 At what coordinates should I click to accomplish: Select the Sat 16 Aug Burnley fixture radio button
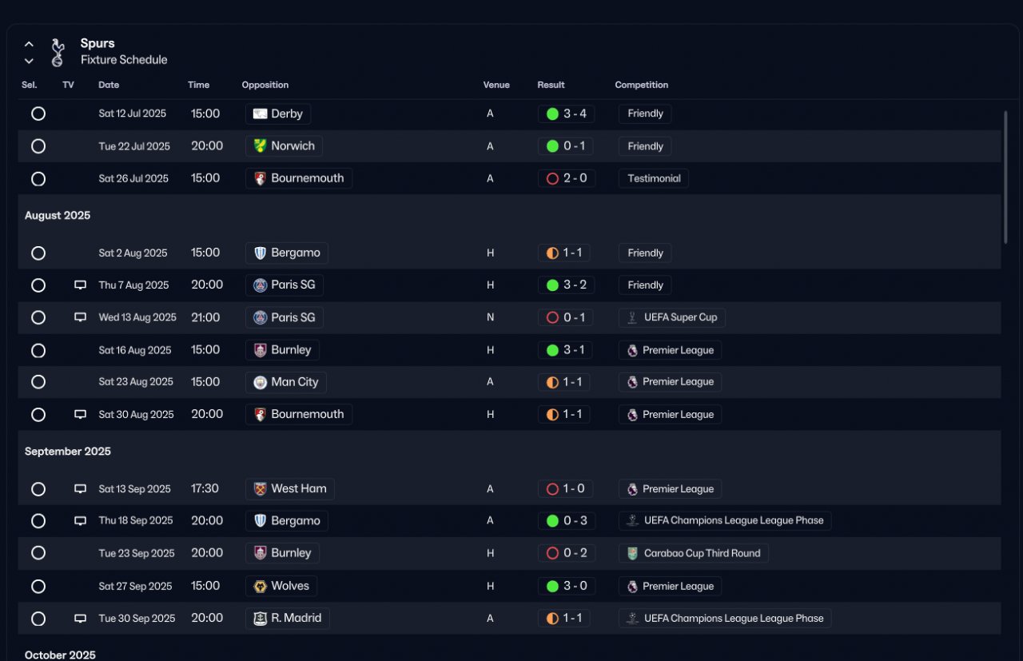(x=38, y=350)
